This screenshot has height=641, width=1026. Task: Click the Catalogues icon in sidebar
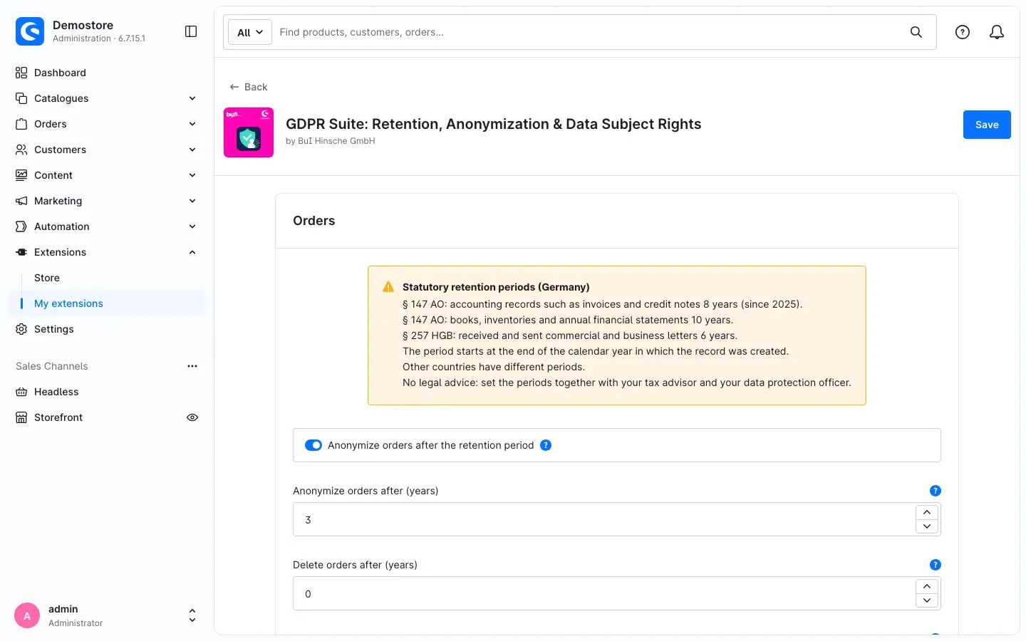coord(21,98)
